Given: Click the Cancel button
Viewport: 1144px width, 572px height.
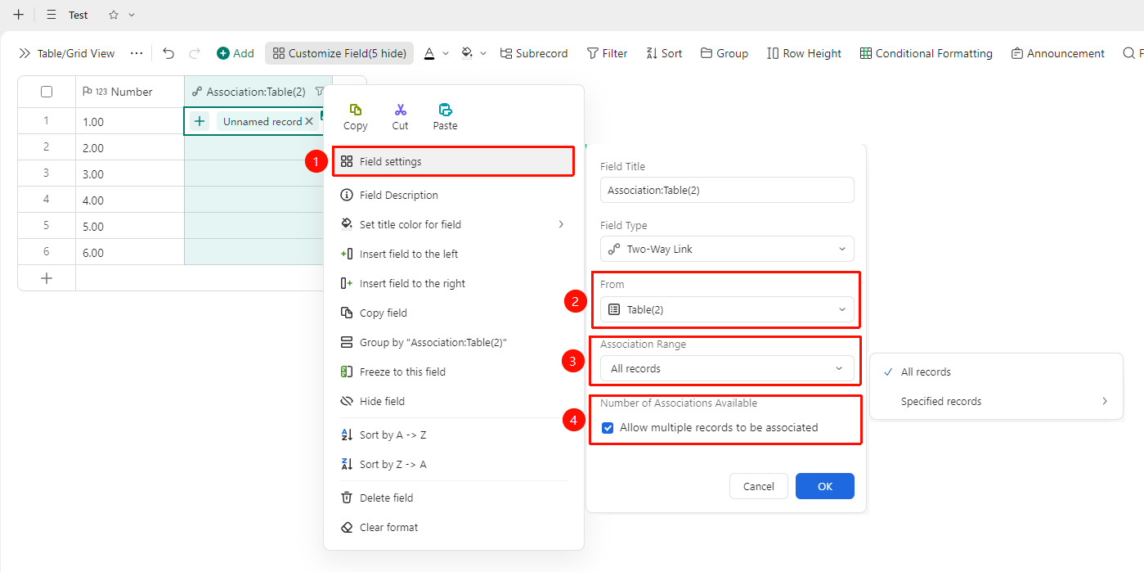Looking at the screenshot, I should point(759,486).
